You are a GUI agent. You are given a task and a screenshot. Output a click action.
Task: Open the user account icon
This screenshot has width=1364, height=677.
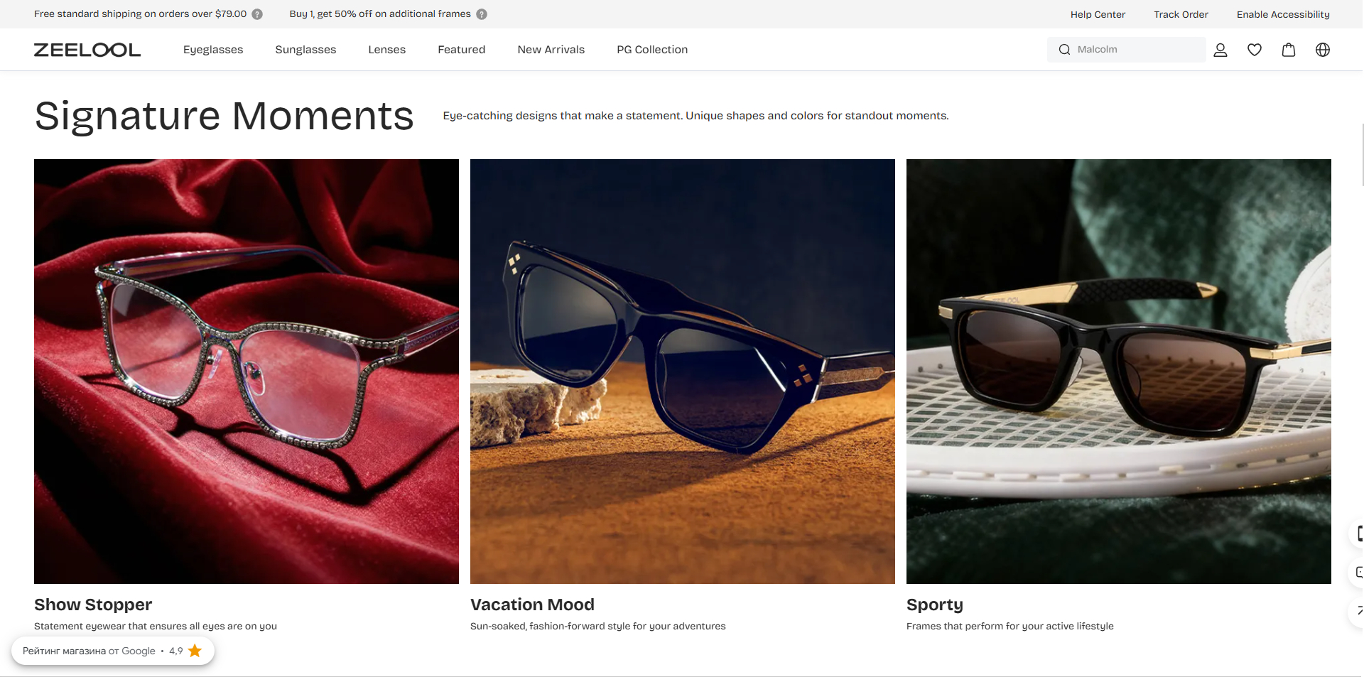pyautogui.click(x=1220, y=50)
